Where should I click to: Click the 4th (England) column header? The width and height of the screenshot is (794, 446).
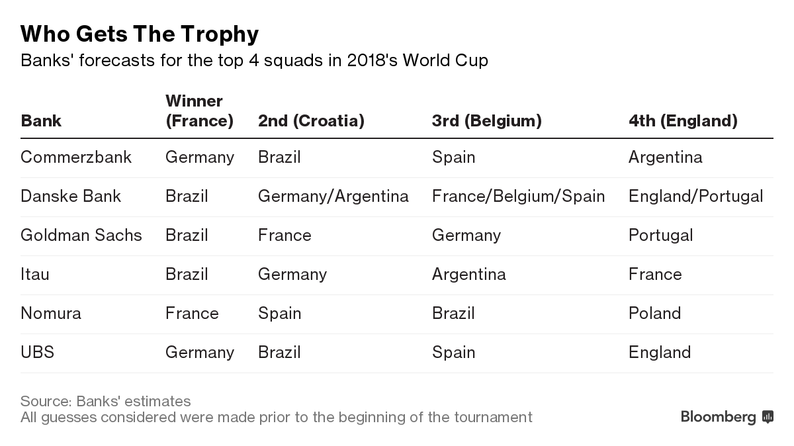tap(683, 121)
